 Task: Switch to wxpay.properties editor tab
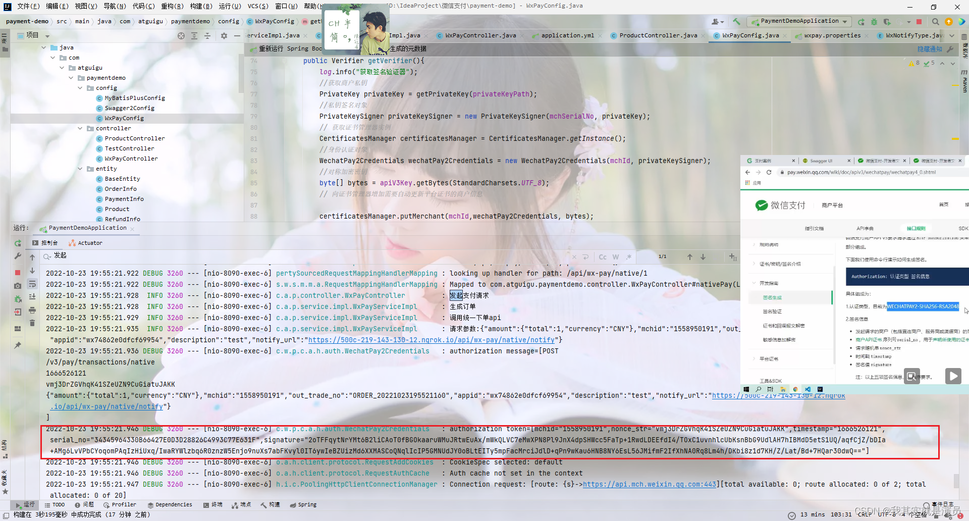[x=832, y=35]
